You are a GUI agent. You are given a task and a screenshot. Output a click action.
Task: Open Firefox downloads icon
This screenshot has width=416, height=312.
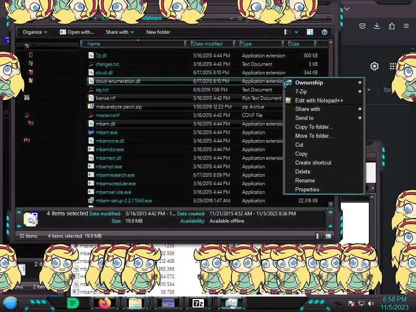pyautogui.click(x=377, y=26)
